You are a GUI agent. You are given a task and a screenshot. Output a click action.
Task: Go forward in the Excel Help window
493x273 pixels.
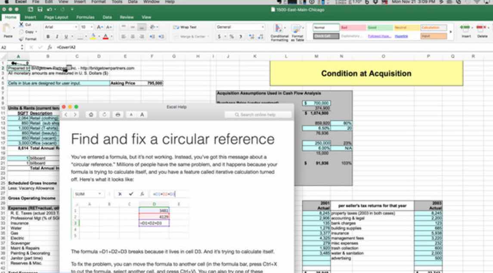(x=75, y=115)
